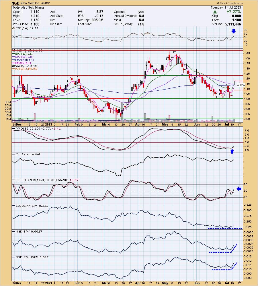258x286 pixels.
Task: Click the +7.27% percent change
Action: tap(234, 12)
